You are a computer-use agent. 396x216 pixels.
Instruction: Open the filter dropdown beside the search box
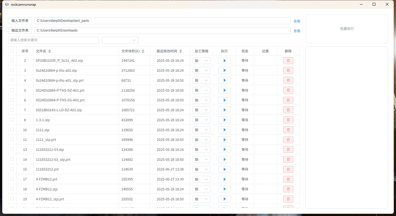click(x=120, y=40)
